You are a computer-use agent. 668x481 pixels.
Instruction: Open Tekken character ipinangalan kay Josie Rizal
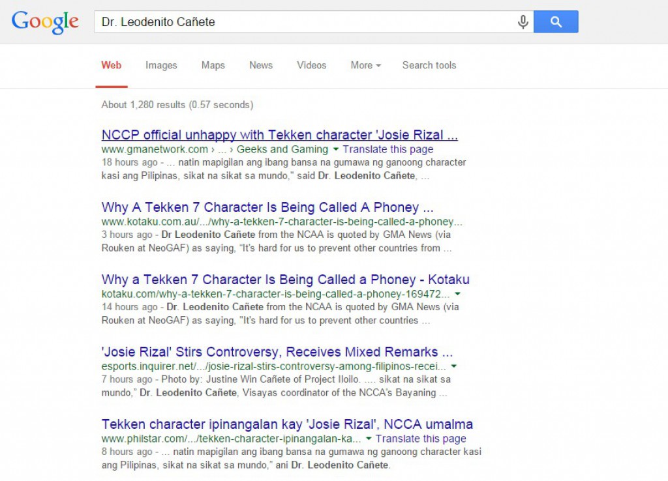point(287,424)
